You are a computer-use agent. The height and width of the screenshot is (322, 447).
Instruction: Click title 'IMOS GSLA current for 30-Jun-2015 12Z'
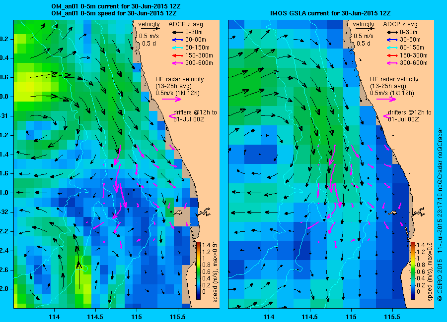click(330, 13)
